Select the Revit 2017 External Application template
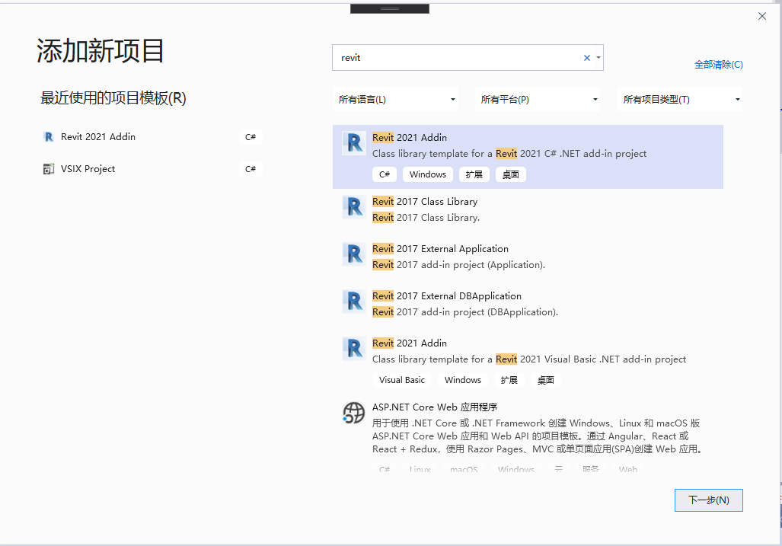The width and height of the screenshot is (782, 546). tap(440, 249)
